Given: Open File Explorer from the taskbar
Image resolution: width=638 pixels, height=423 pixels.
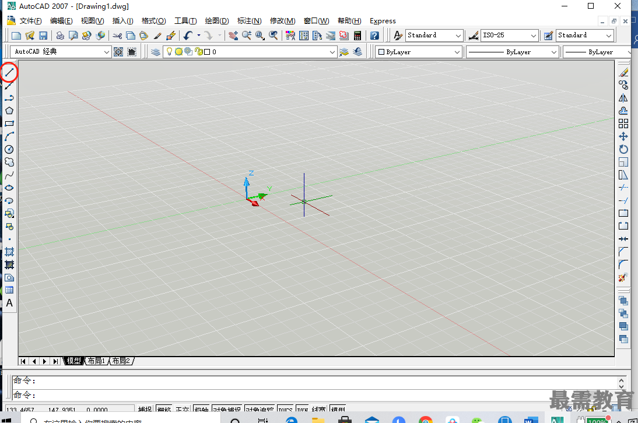Looking at the screenshot, I should (318, 420).
